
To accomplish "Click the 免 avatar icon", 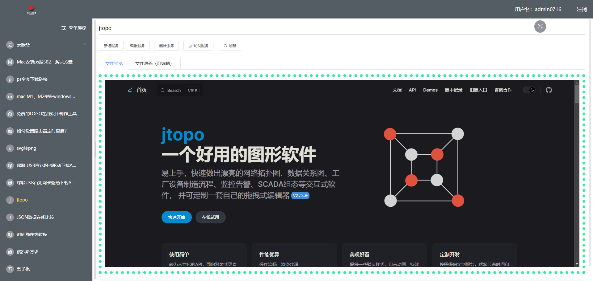I will (10, 114).
